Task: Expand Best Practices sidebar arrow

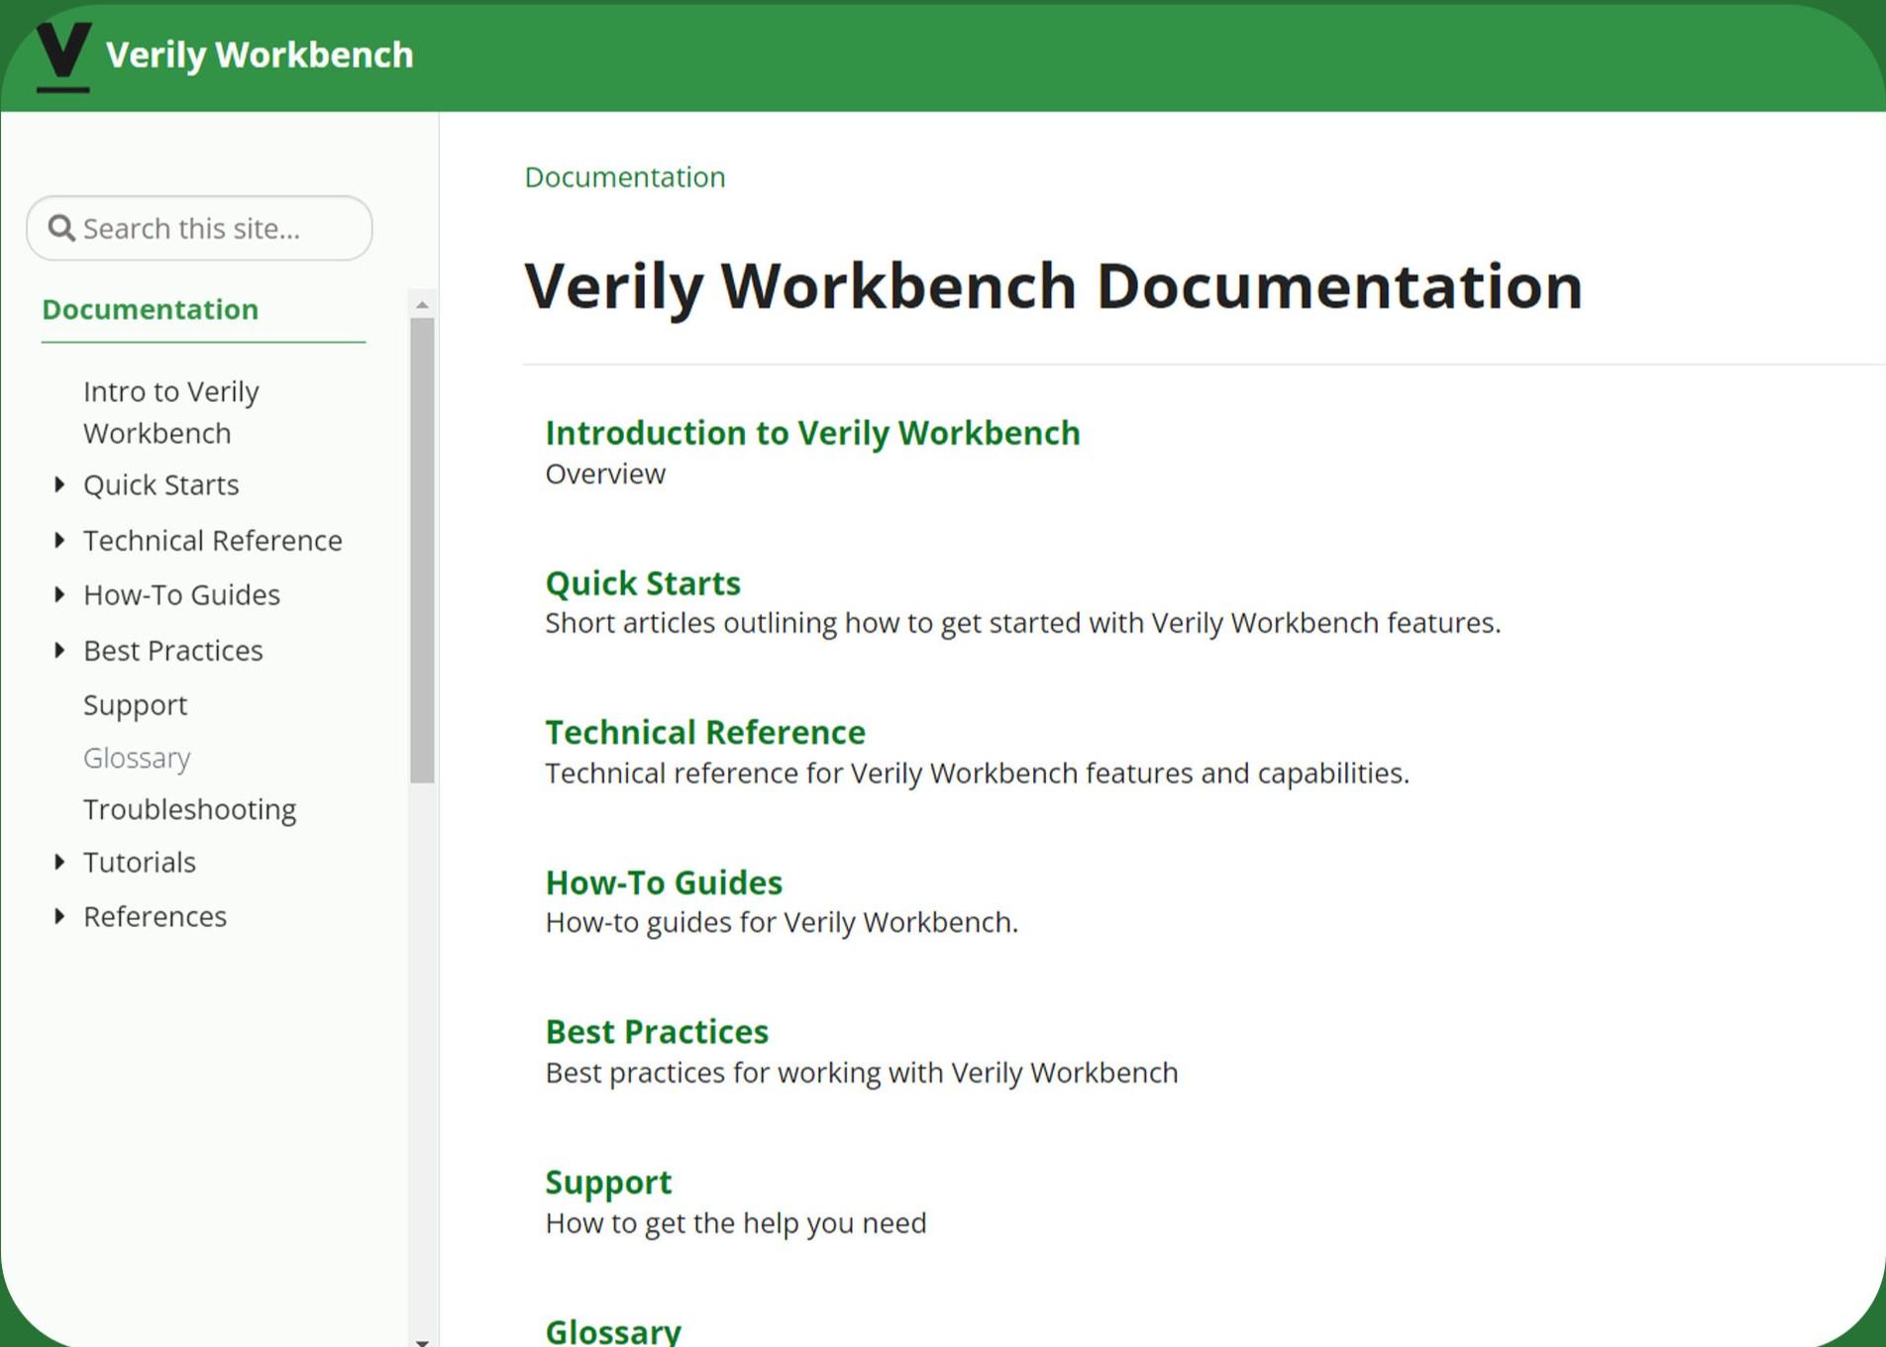Action: 59,650
